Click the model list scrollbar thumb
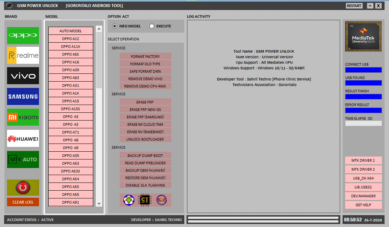The width and height of the screenshot is (389, 227). [x=99, y=60]
